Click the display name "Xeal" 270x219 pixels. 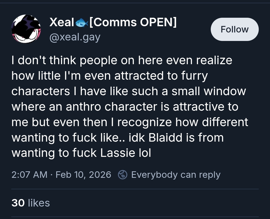61,22
